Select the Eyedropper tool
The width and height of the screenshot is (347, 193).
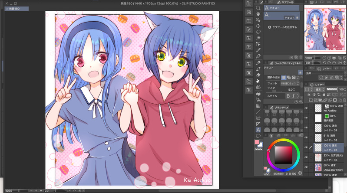click(x=258, y=50)
